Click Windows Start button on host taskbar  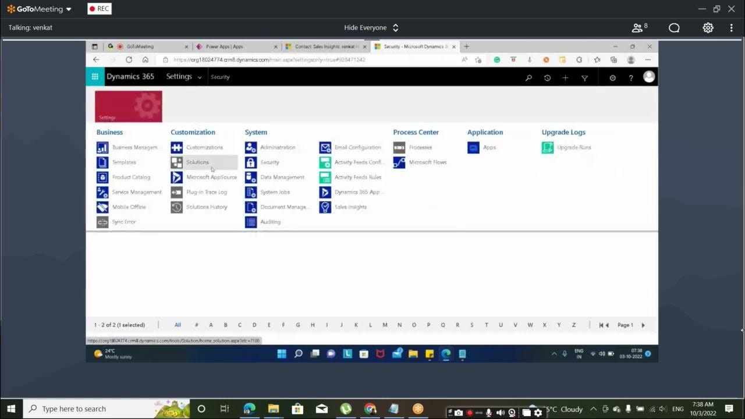[x=11, y=409]
